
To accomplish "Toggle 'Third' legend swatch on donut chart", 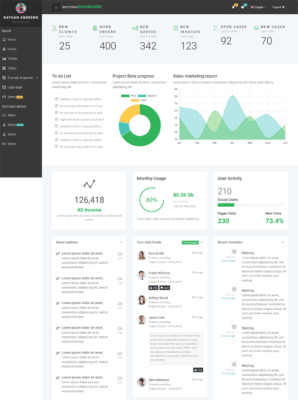I will [x=135, y=100].
